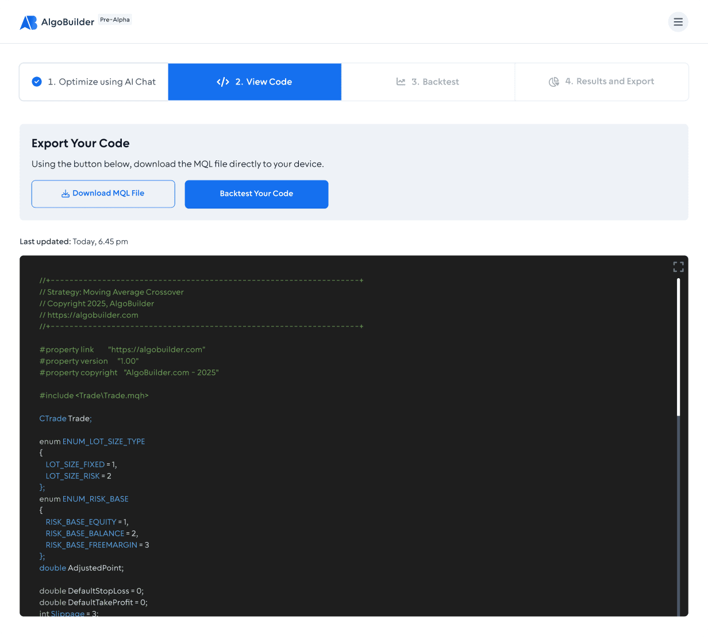Viewport: 708px width, 638px height.
Task: Click the download icon inside Download MQL File
Action: 64,193
